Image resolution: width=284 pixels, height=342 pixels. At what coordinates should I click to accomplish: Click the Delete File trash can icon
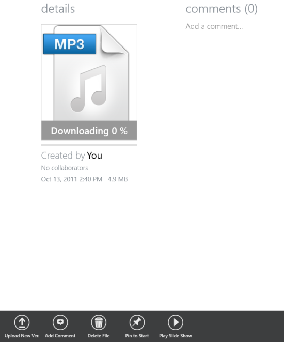[99, 322]
